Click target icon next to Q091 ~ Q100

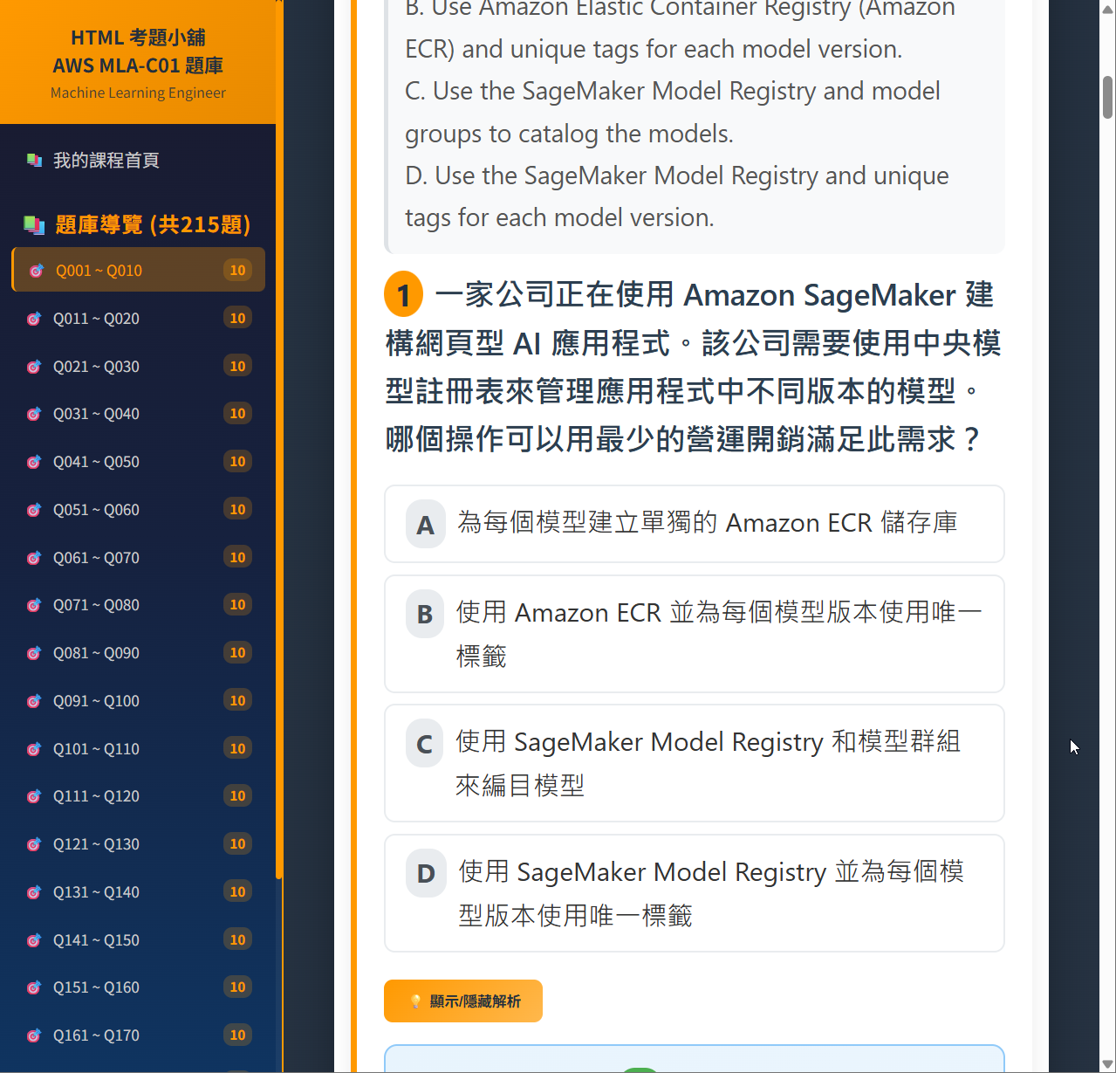34,701
